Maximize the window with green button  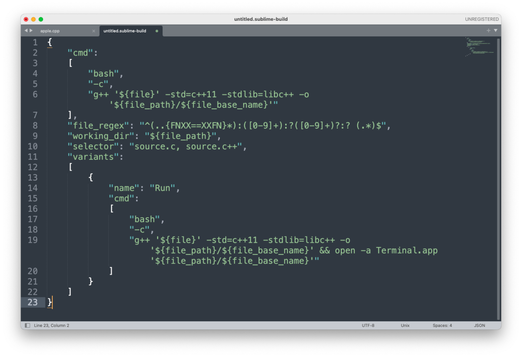click(x=41, y=19)
